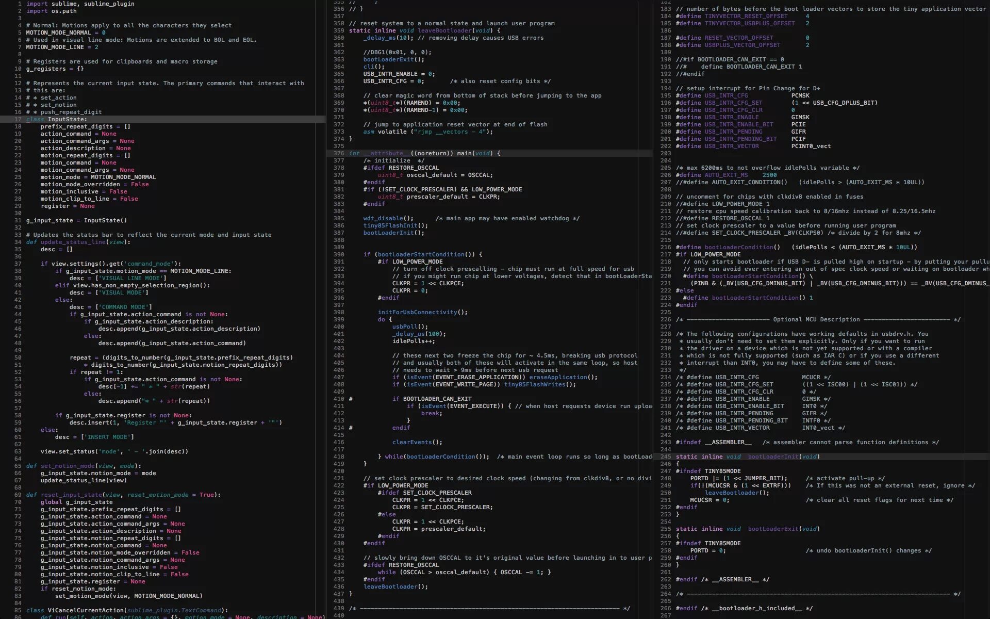Click the update_status_line function definition name
The height and width of the screenshot is (619, 990).
[74, 242]
